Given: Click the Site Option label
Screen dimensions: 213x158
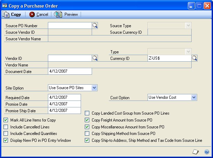Looking at the screenshot, I should 14,88.
